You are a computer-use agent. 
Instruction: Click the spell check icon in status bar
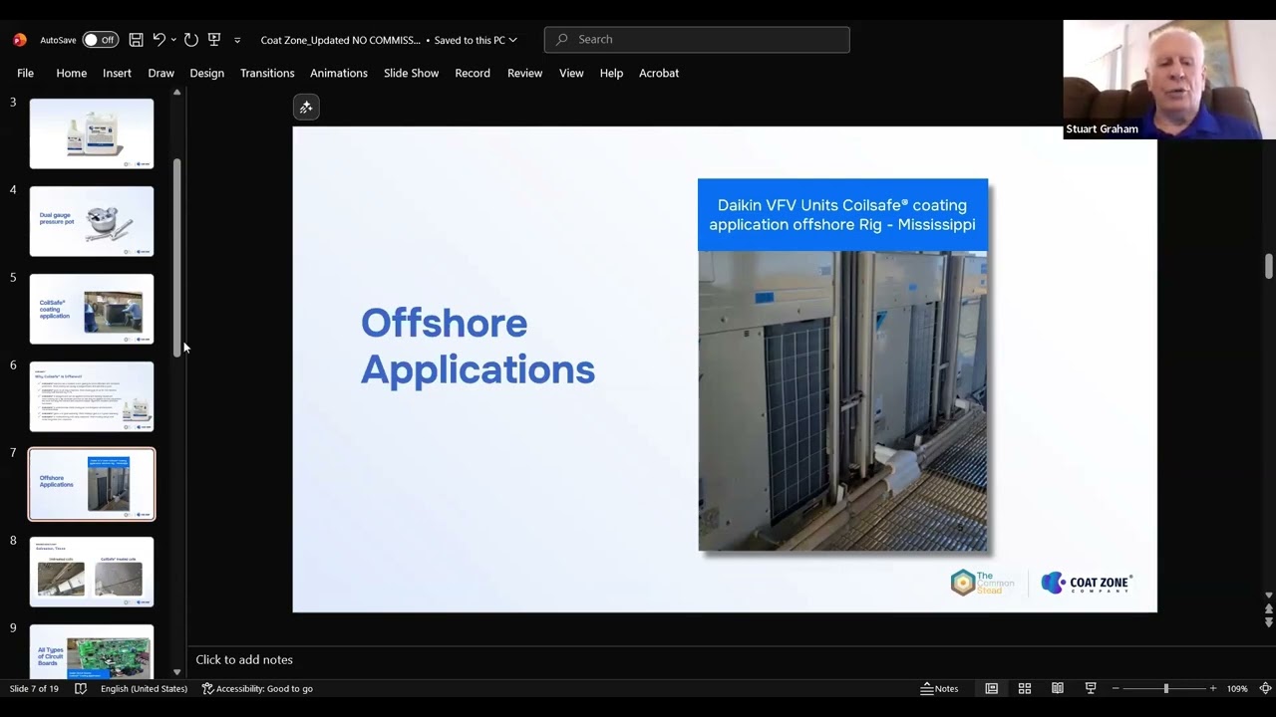[x=81, y=688]
